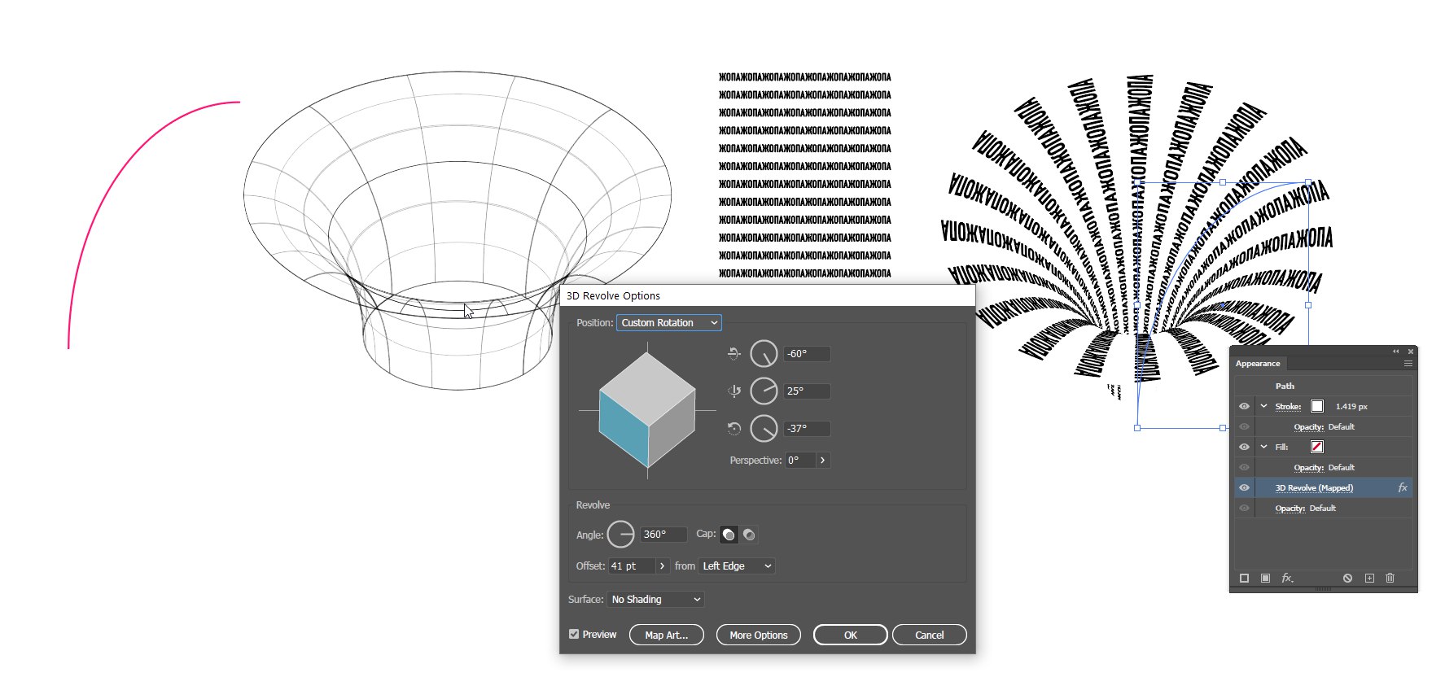
Task: Open the 3D Revolve (Mapped) effect link
Action: click(x=1314, y=487)
